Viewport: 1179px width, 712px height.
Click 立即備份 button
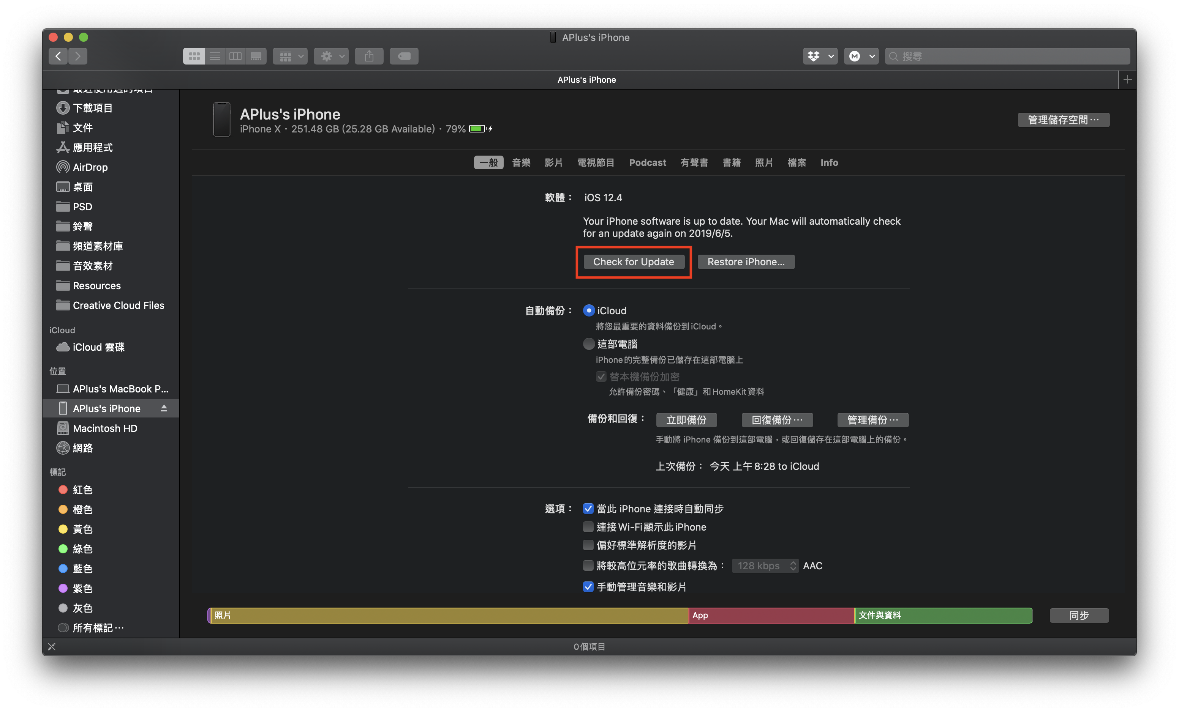click(x=687, y=420)
